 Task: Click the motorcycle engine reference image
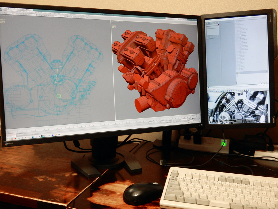click(238, 107)
